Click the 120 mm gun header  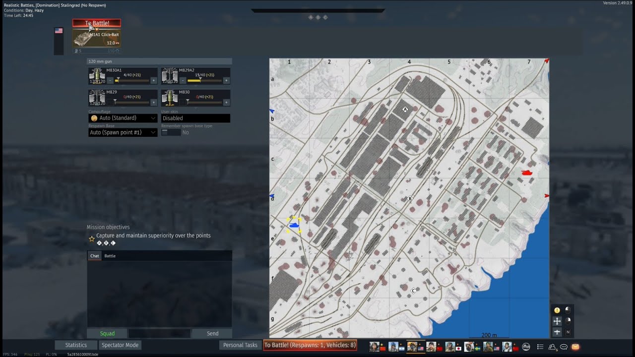[159, 61]
